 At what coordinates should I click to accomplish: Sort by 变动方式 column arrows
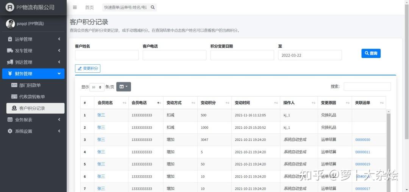coord(193,103)
